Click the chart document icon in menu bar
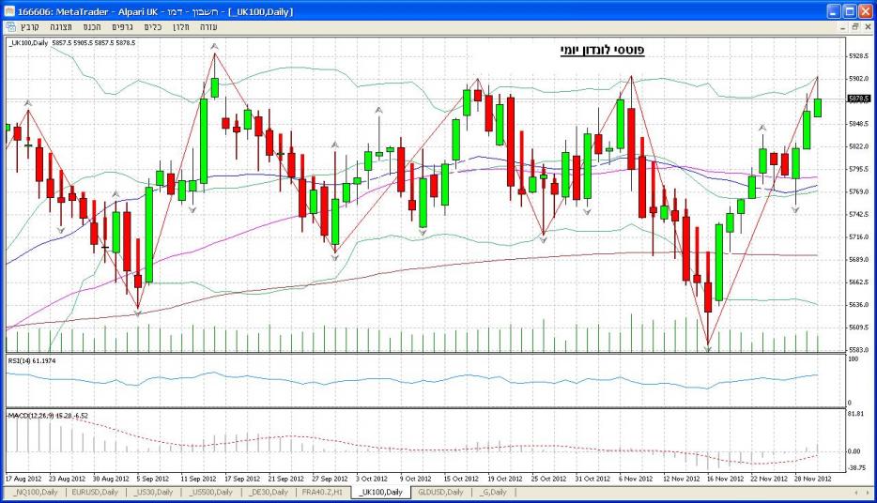 click(x=9, y=27)
